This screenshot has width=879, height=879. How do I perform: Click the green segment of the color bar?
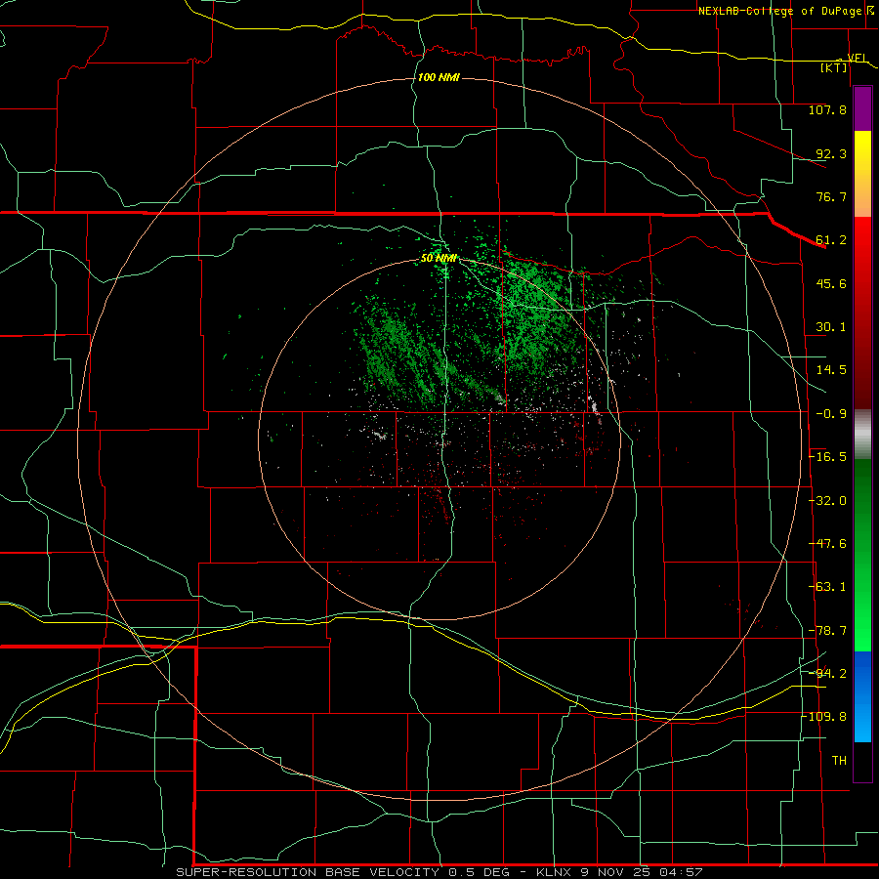click(x=862, y=555)
